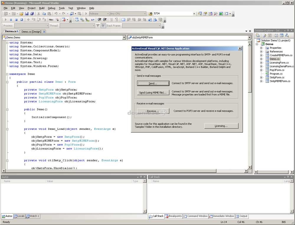Switch to the Demo.cs [Design] tab
This screenshot has width=295, height=225.
[32, 32]
